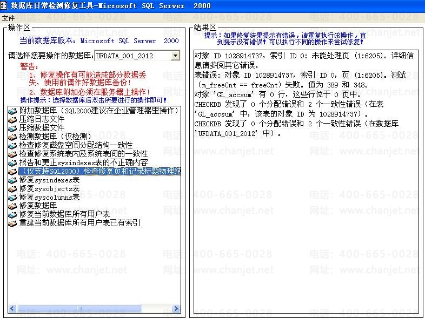Screen dimensions: 425x319
Task: Select 检查修复系统表内及系统表间的一致性 operation
Action: [83, 154]
